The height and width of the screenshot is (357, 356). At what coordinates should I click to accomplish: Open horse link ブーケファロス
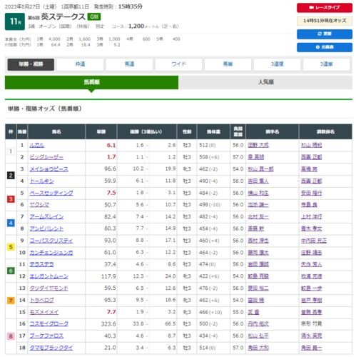(x=46, y=336)
